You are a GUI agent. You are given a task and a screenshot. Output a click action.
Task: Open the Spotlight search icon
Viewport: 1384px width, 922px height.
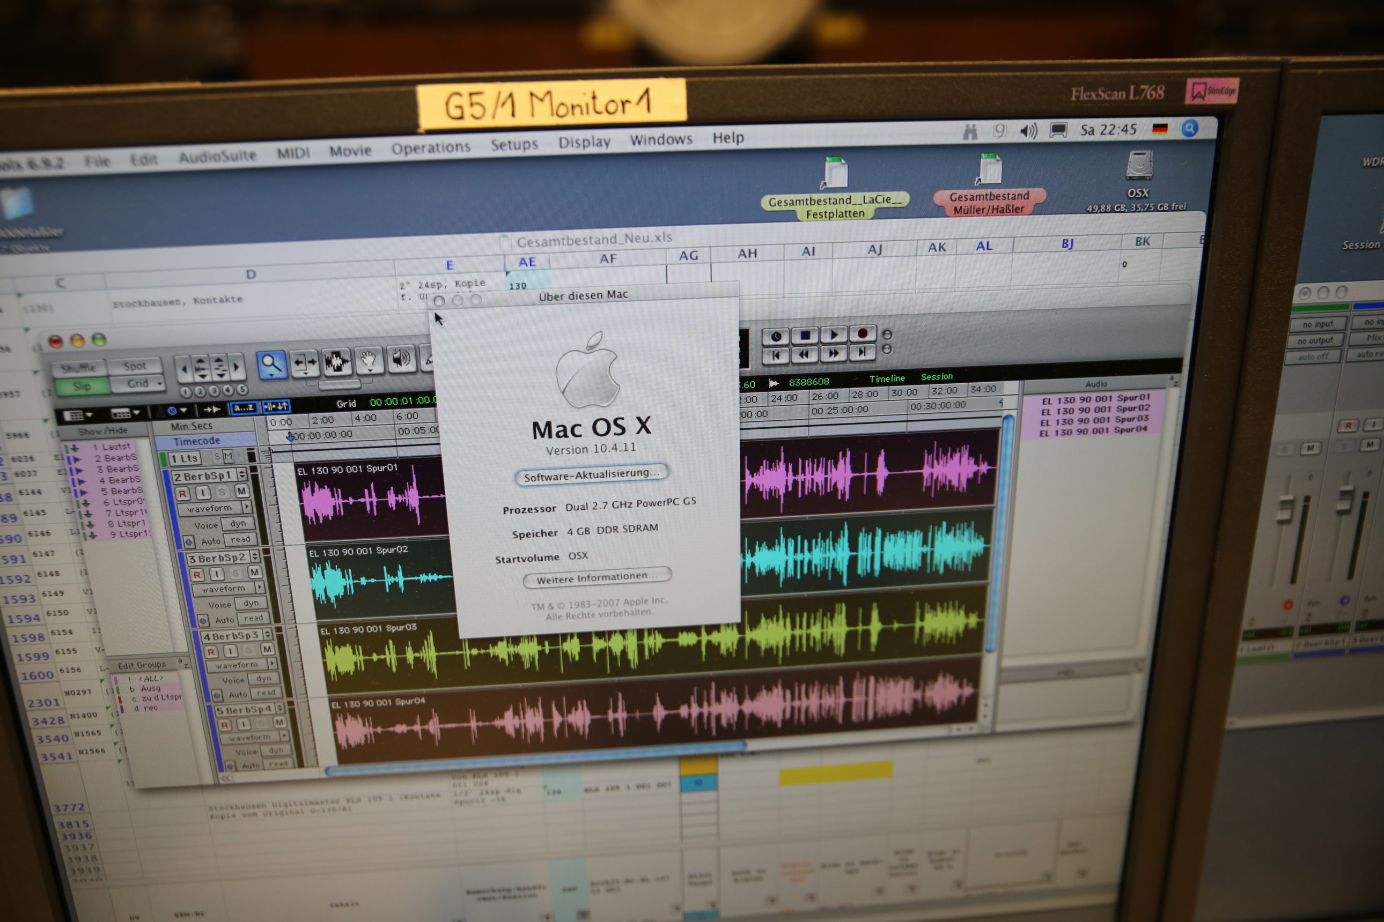(1190, 128)
